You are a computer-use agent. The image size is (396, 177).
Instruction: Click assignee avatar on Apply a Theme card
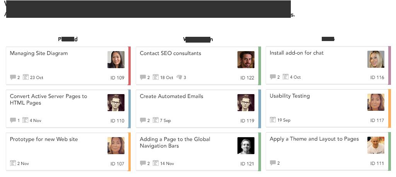(376, 145)
